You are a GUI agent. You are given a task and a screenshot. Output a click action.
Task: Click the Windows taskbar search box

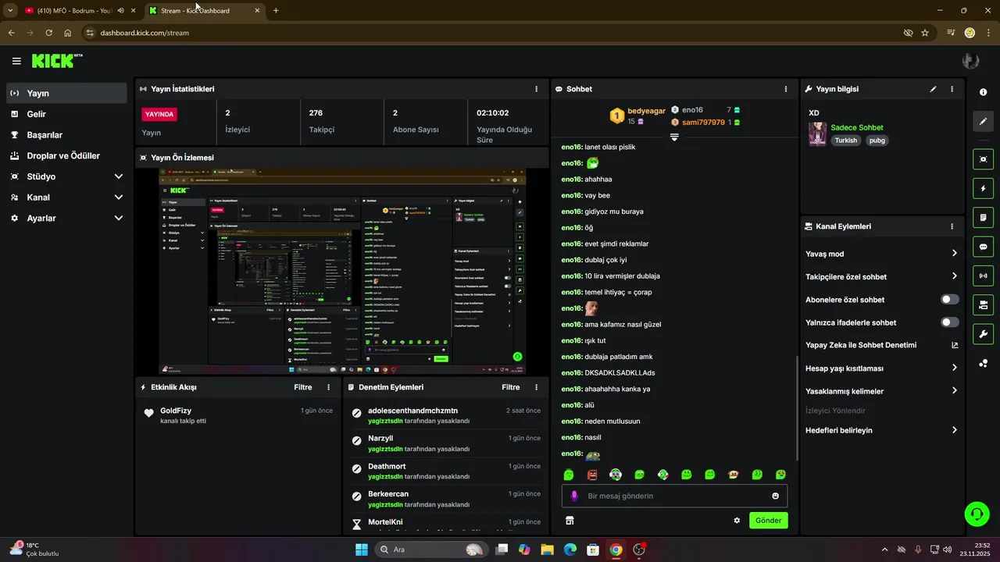[430, 550]
